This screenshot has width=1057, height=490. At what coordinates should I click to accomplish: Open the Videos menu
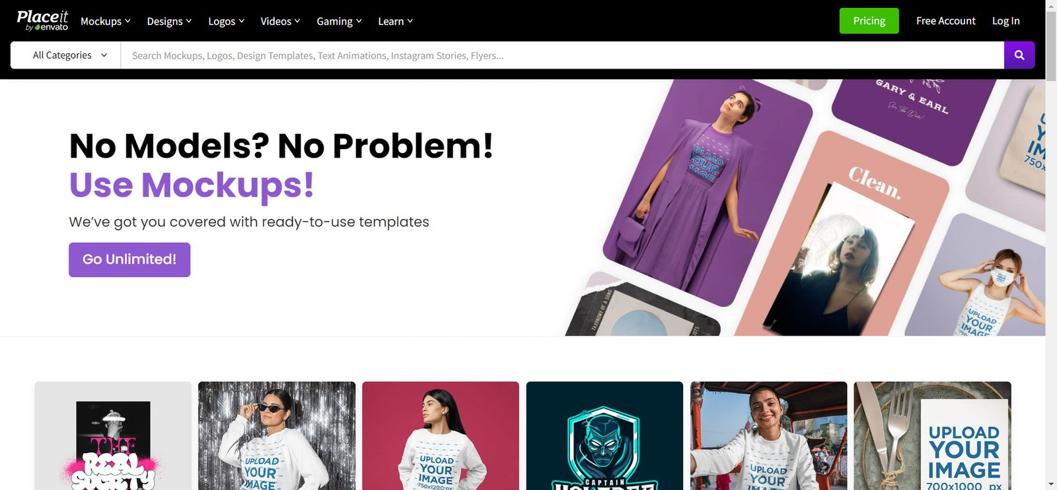(x=280, y=21)
